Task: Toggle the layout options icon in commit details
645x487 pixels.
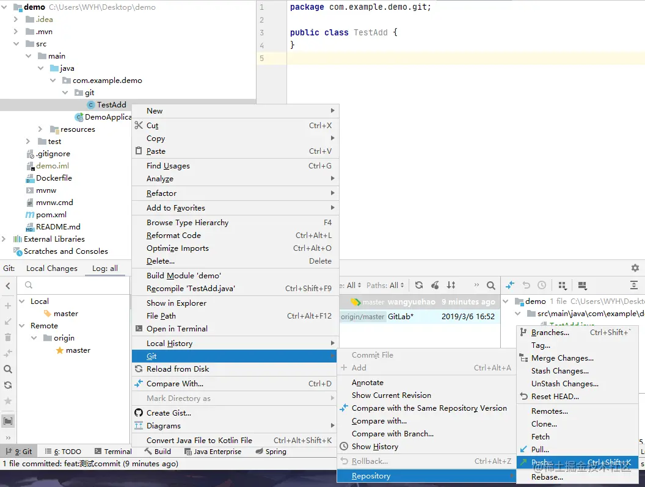Action: coord(582,285)
